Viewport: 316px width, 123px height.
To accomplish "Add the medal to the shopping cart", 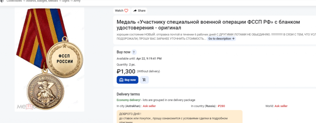I will pos(144,80).
